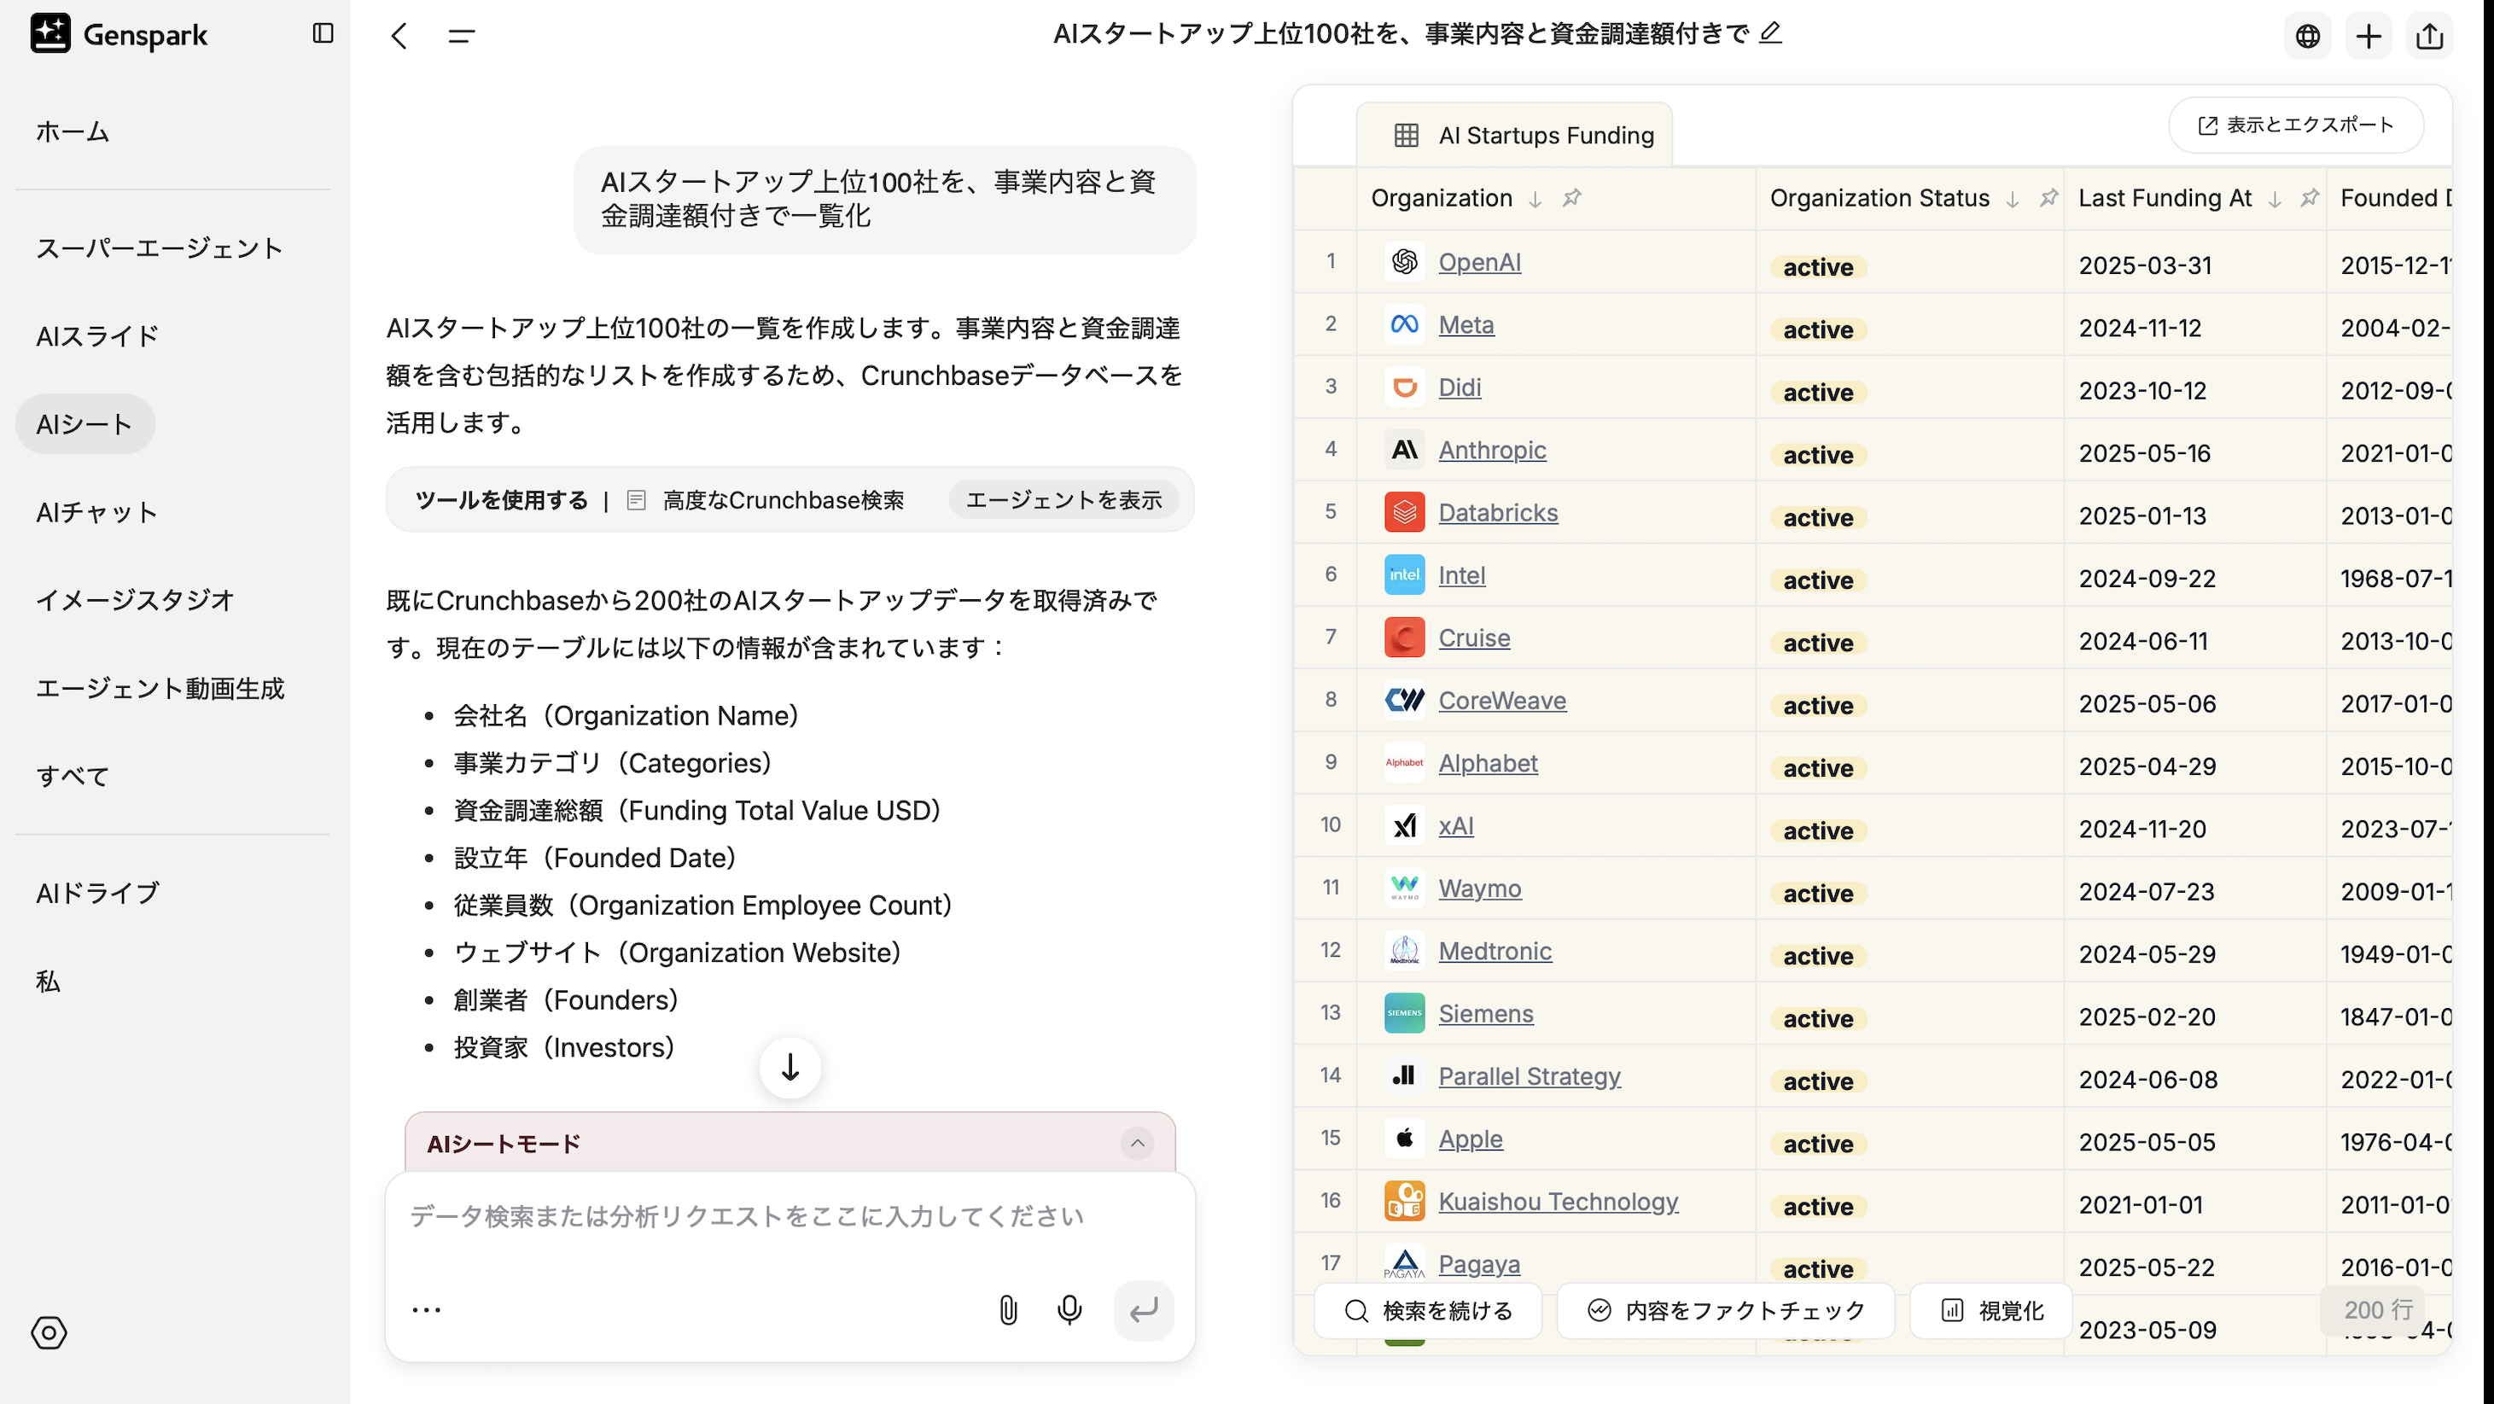2494x1404 pixels.
Task: Select the AI Startups Funding sheet tab
Action: [x=1514, y=135]
